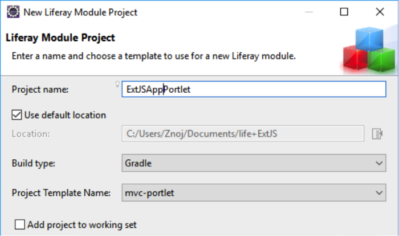Click the window title 'New Liferay Module Project'
Image resolution: width=399 pixels, height=236 pixels.
click(x=80, y=12)
